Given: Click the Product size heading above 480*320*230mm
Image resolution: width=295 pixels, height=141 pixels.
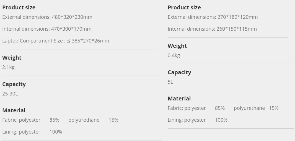Looking at the screenshot, I should [19, 7].
